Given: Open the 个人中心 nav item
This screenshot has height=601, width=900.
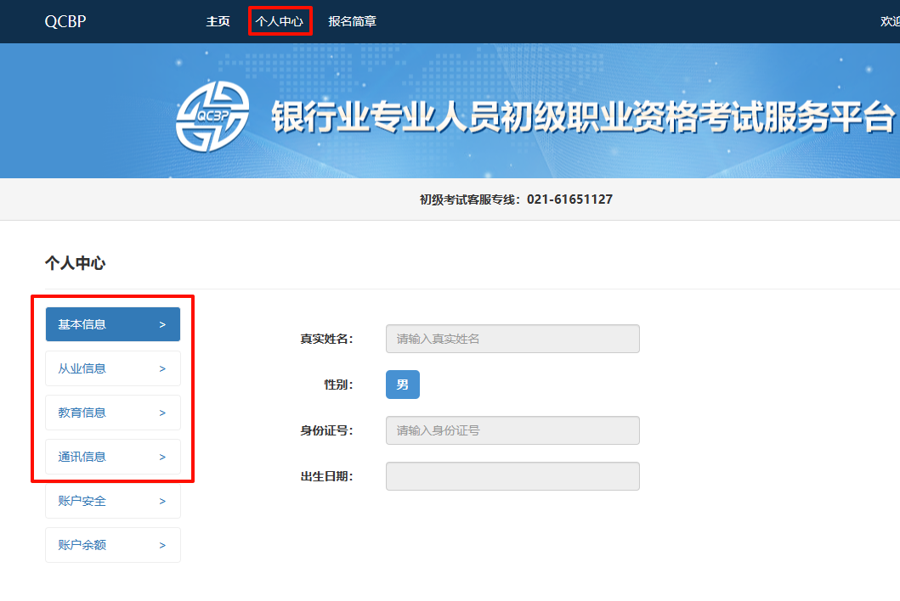Looking at the screenshot, I should pos(280,21).
